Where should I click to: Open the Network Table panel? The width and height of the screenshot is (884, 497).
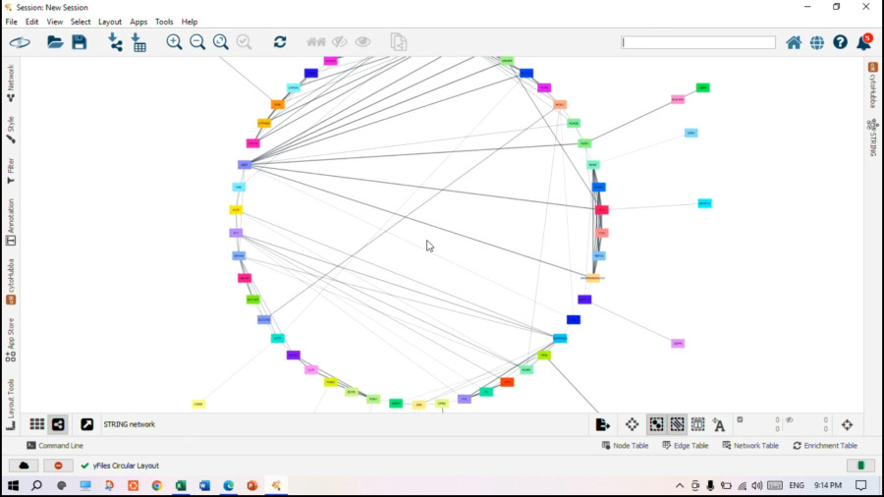(750, 445)
